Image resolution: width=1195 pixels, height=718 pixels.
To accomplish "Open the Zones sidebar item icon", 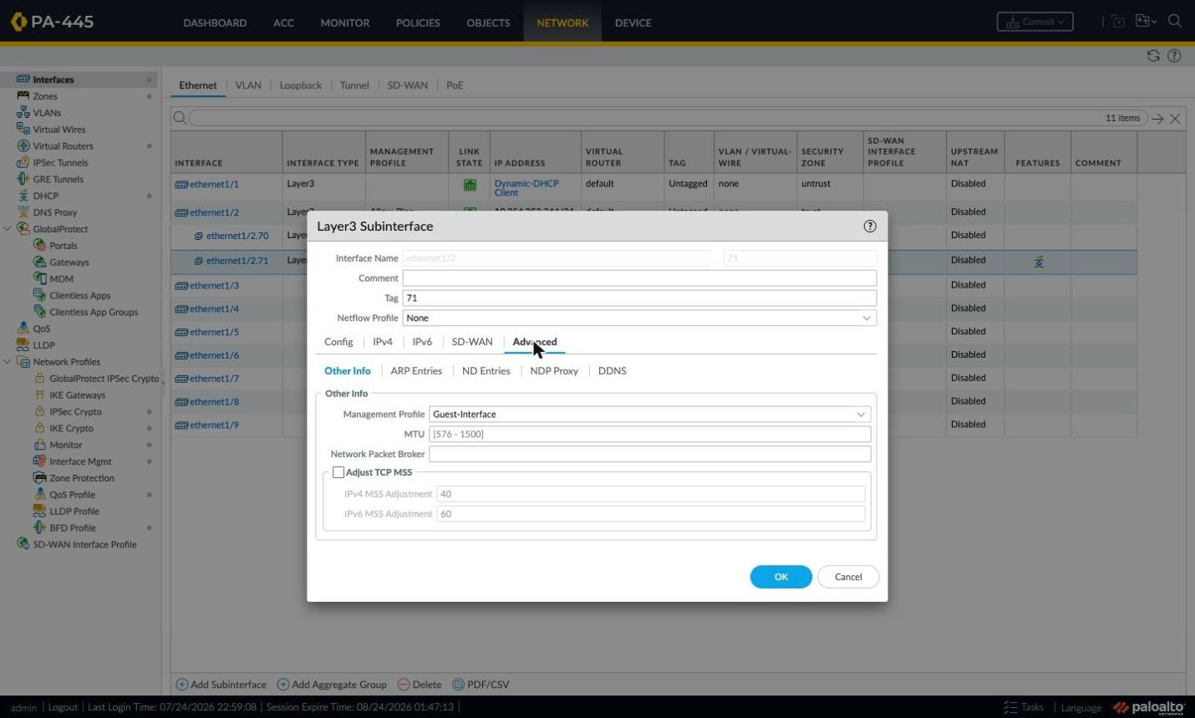I will tap(23, 96).
